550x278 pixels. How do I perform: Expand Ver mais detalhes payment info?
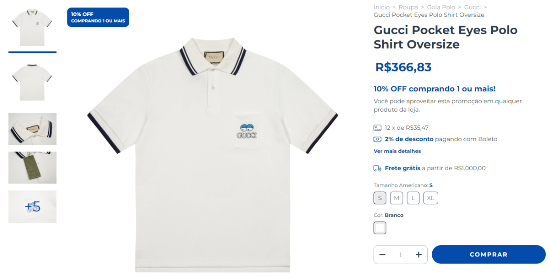397,151
